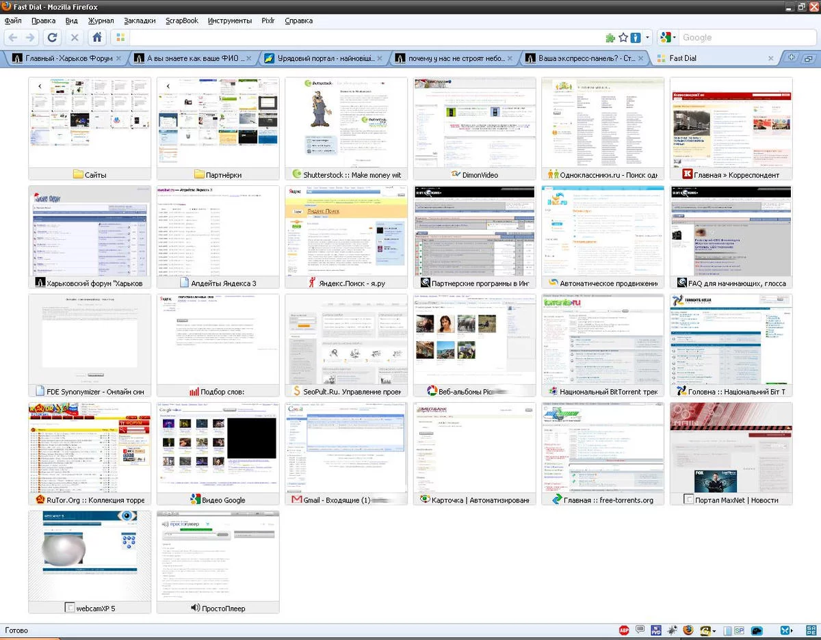The height and width of the screenshot is (640, 821).
Task: Open the Инструменты menu
Action: coord(230,21)
